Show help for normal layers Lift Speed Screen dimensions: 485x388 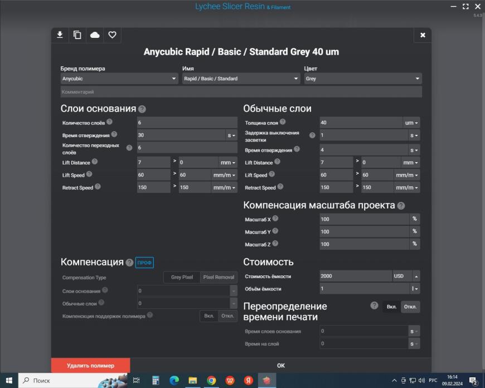click(271, 174)
